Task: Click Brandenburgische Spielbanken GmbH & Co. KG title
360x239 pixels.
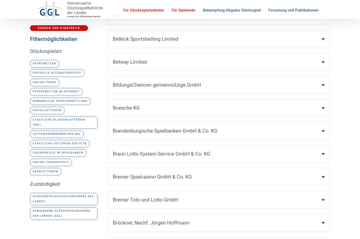Action: click(x=165, y=131)
